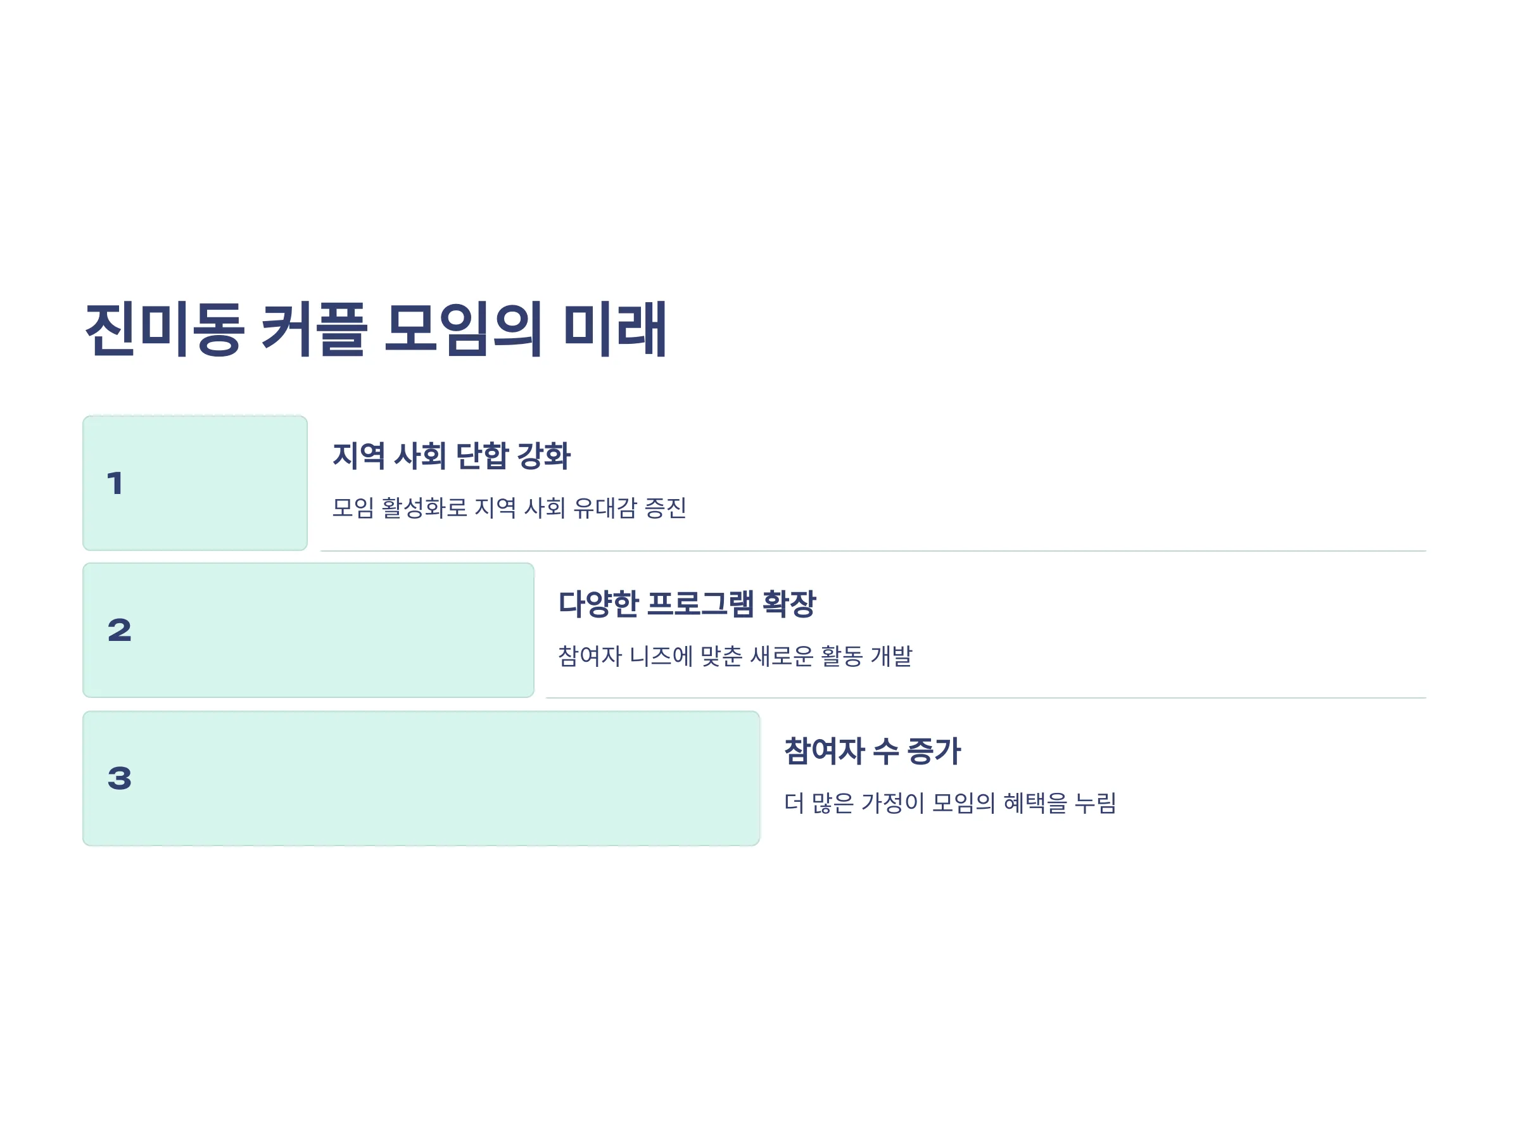The height and width of the screenshot is (1140, 1520).
Task: Select the text '더 많은 가정이 모임의 혜택을 누림'
Action: point(951,802)
